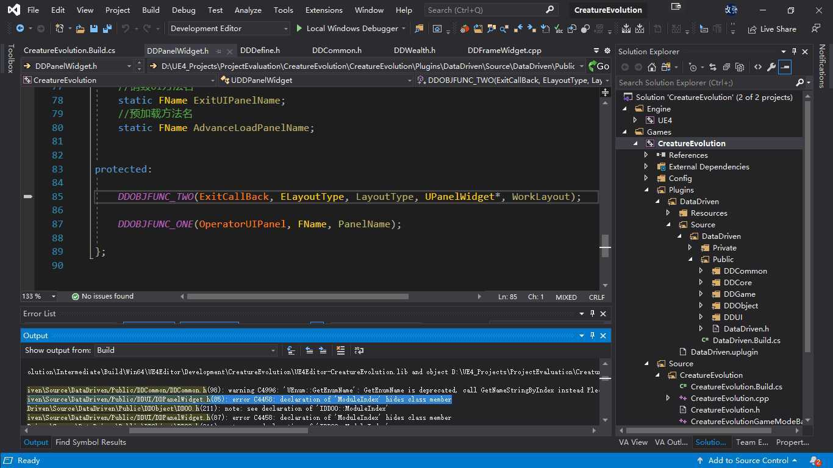The width and height of the screenshot is (833, 468).
Task: Click the Search (Ctrl+Q) box
Action: (x=491, y=10)
